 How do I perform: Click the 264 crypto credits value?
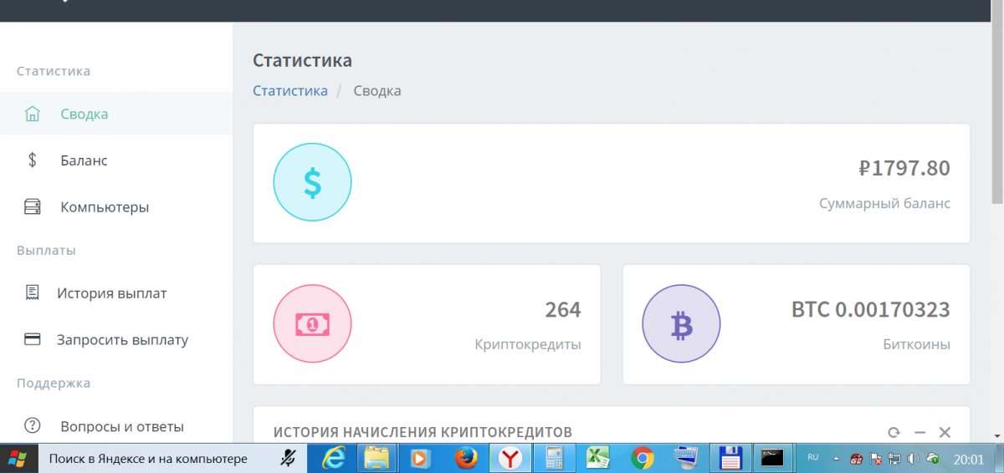tap(563, 309)
